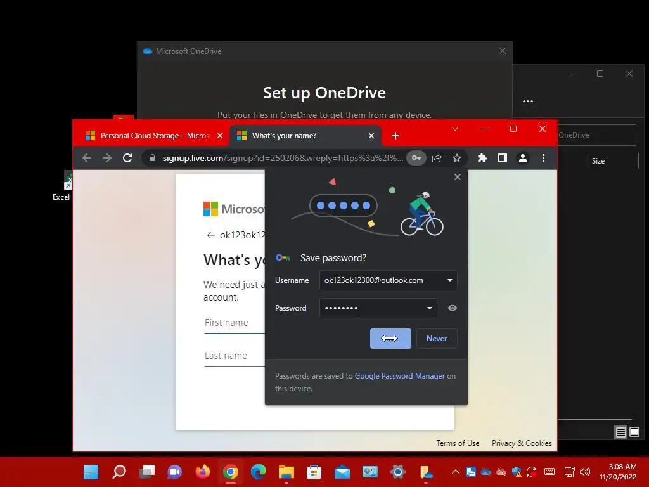649x487 pixels.
Task: Close the What's your name? tab
Action: coord(371,136)
